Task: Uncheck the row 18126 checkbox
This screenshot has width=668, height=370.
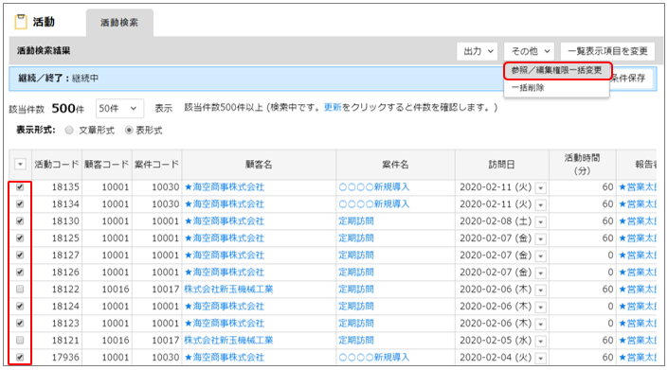Action: 20,273
